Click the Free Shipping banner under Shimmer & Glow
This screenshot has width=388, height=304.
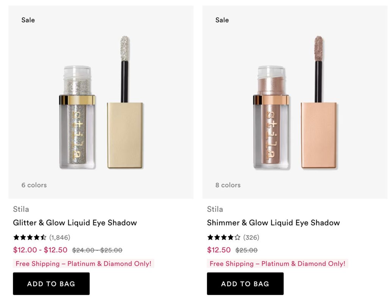[277, 264]
